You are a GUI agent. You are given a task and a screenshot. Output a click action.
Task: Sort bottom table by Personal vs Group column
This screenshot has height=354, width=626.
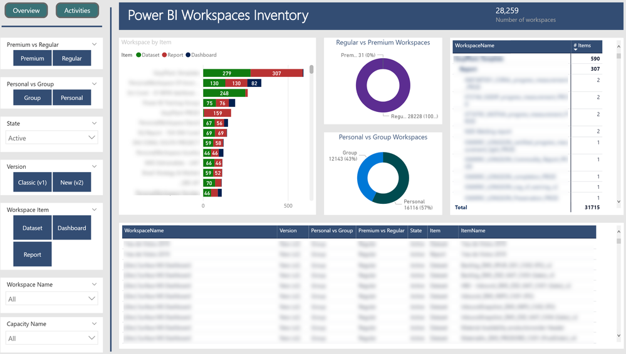[x=332, y=231]
